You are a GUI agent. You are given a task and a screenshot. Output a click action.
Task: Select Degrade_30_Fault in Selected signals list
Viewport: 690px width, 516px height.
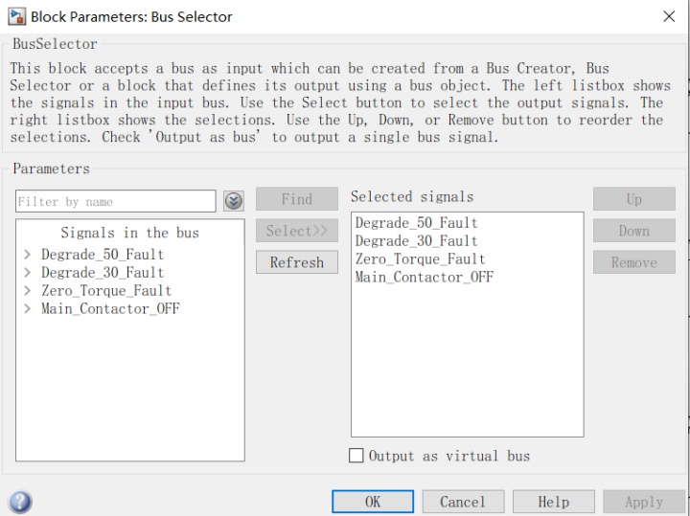coord(416,241)
